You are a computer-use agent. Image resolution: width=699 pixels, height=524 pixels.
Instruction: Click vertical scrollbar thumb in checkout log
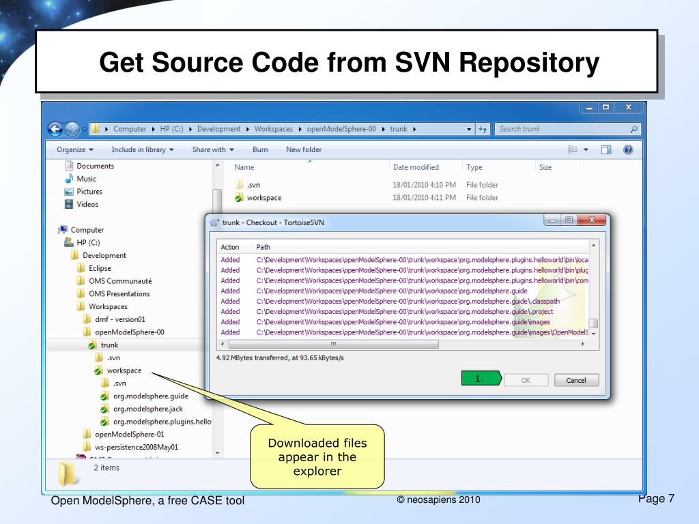pos(593,323)
